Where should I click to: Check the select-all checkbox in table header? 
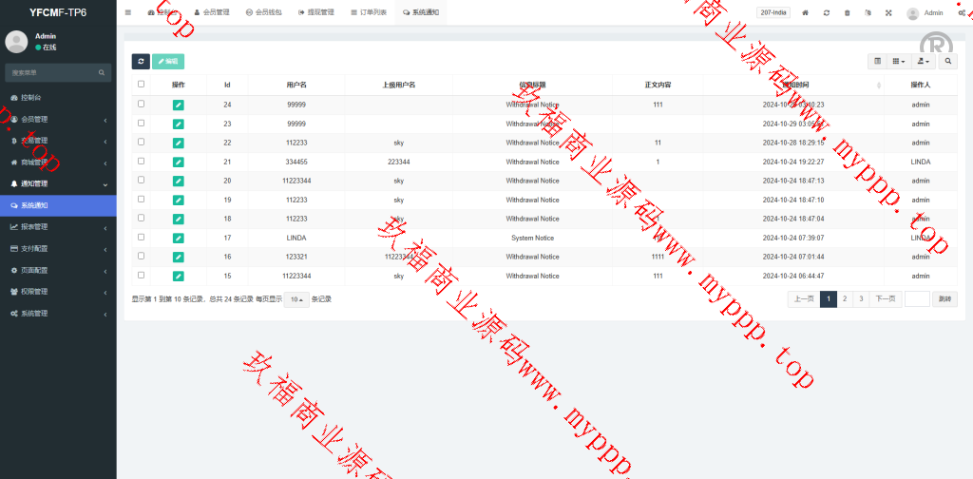(142, 84)
